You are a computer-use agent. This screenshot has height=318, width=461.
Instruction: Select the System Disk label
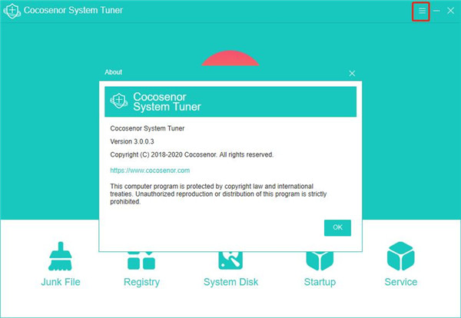(x=230, y=282)
